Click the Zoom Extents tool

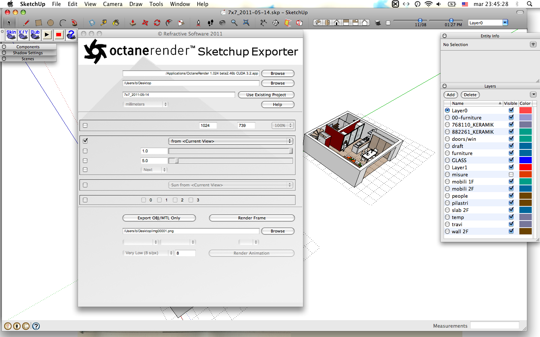pyautogui.click(x=246, y=23)
